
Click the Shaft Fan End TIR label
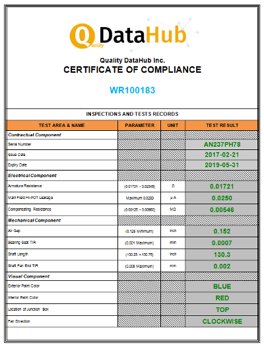coord(23,266)
